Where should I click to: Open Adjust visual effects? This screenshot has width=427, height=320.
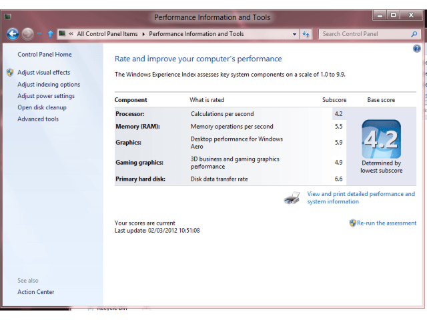(44, 73)
